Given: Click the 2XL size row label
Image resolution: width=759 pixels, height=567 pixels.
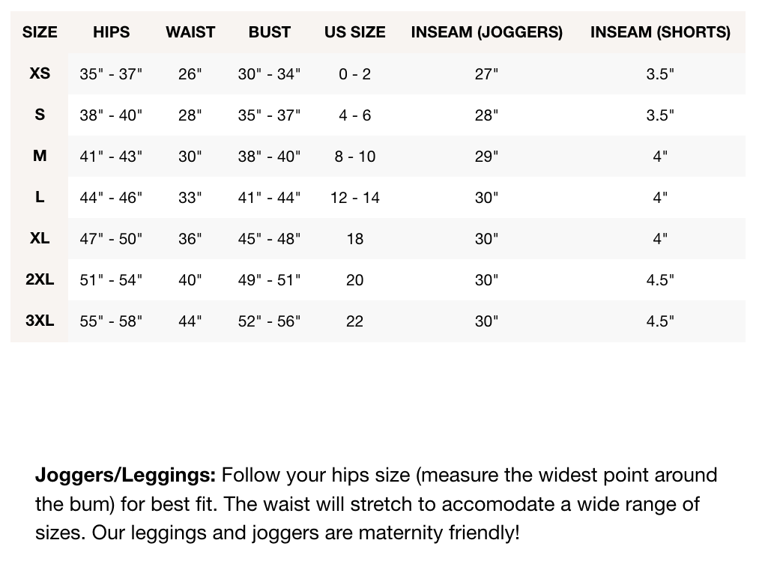Looking at the screenshot, I should (x=40, y=279).
